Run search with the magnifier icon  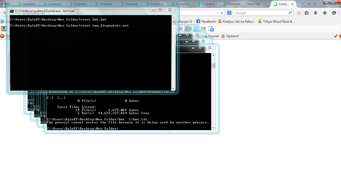(290, 13)
